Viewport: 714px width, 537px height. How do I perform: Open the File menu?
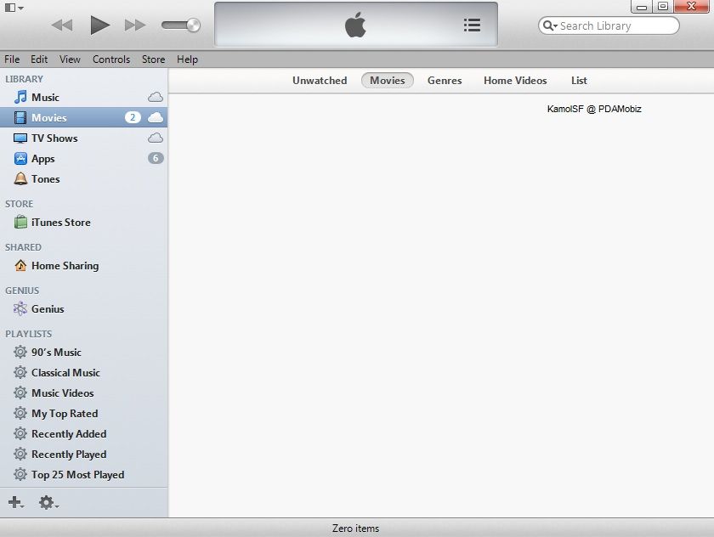tap(12, 59)
